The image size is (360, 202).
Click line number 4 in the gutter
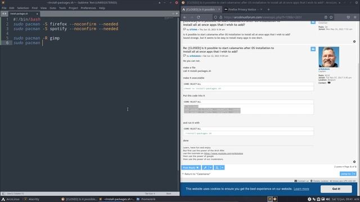click(x=7, y=34)
